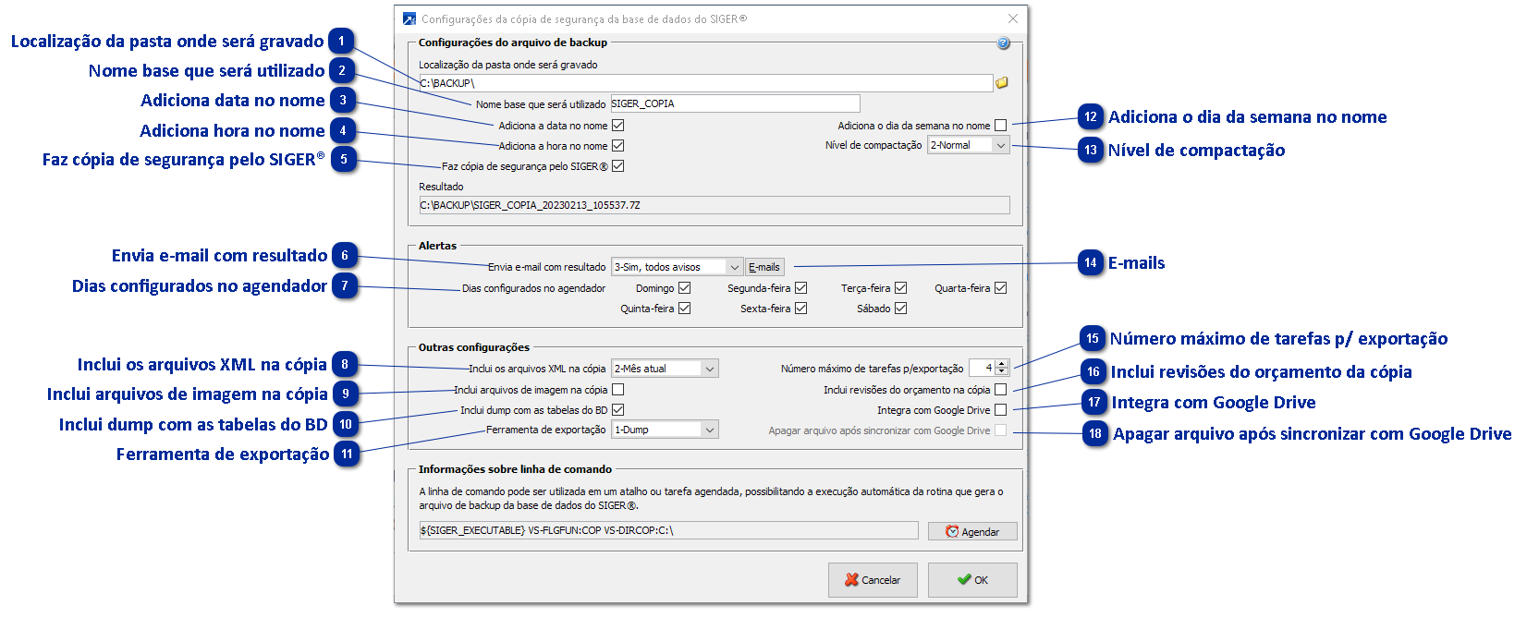
Task: Toggle 'Adiciona a hora no nome' checkbox
Action: [x=618, y=146]
